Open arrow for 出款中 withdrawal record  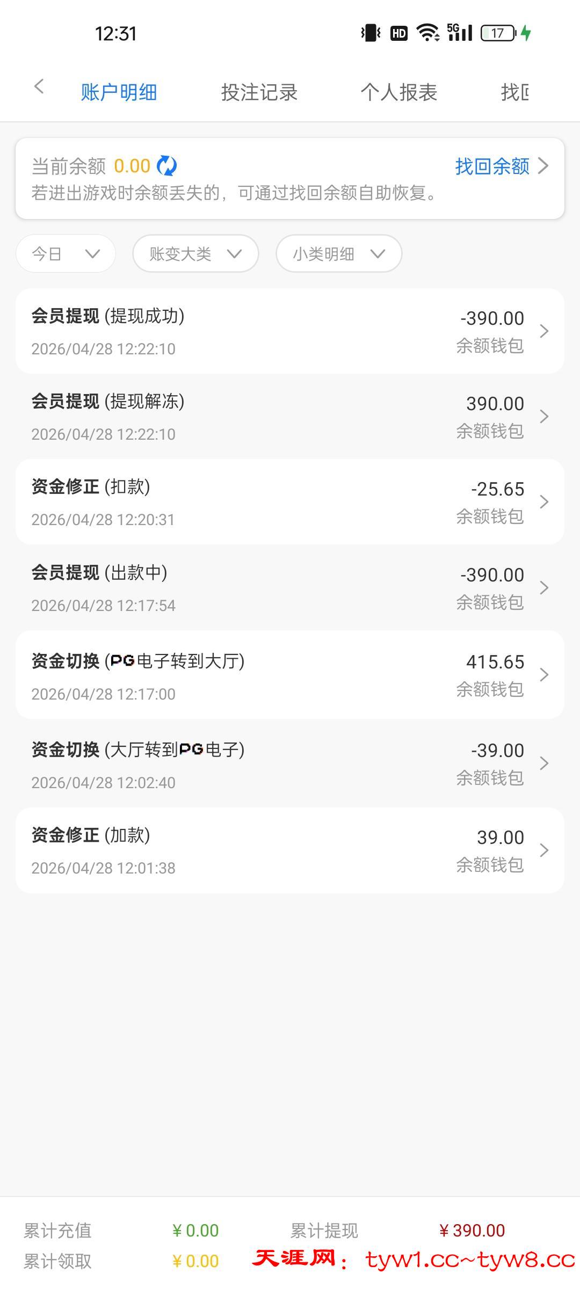coord(543,588)
